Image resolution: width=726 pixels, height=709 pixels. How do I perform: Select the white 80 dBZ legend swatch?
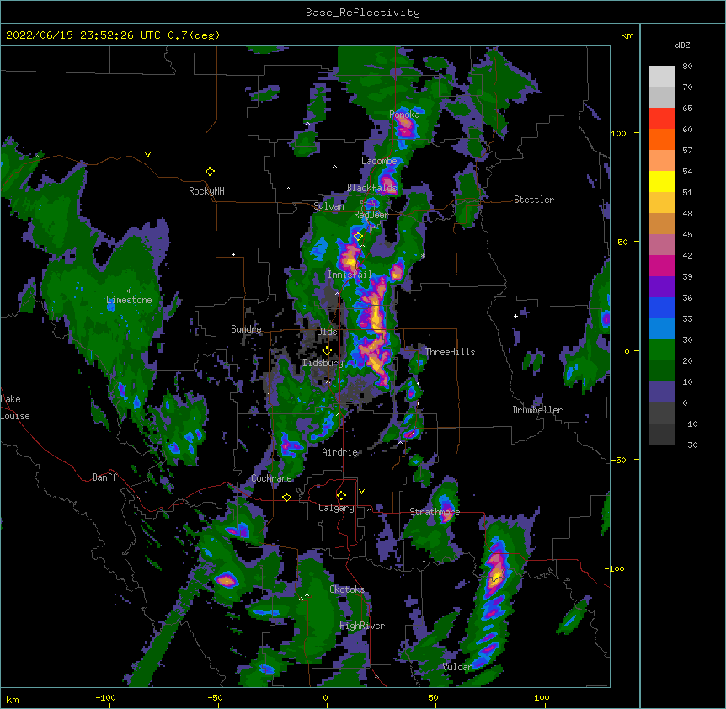662,77
